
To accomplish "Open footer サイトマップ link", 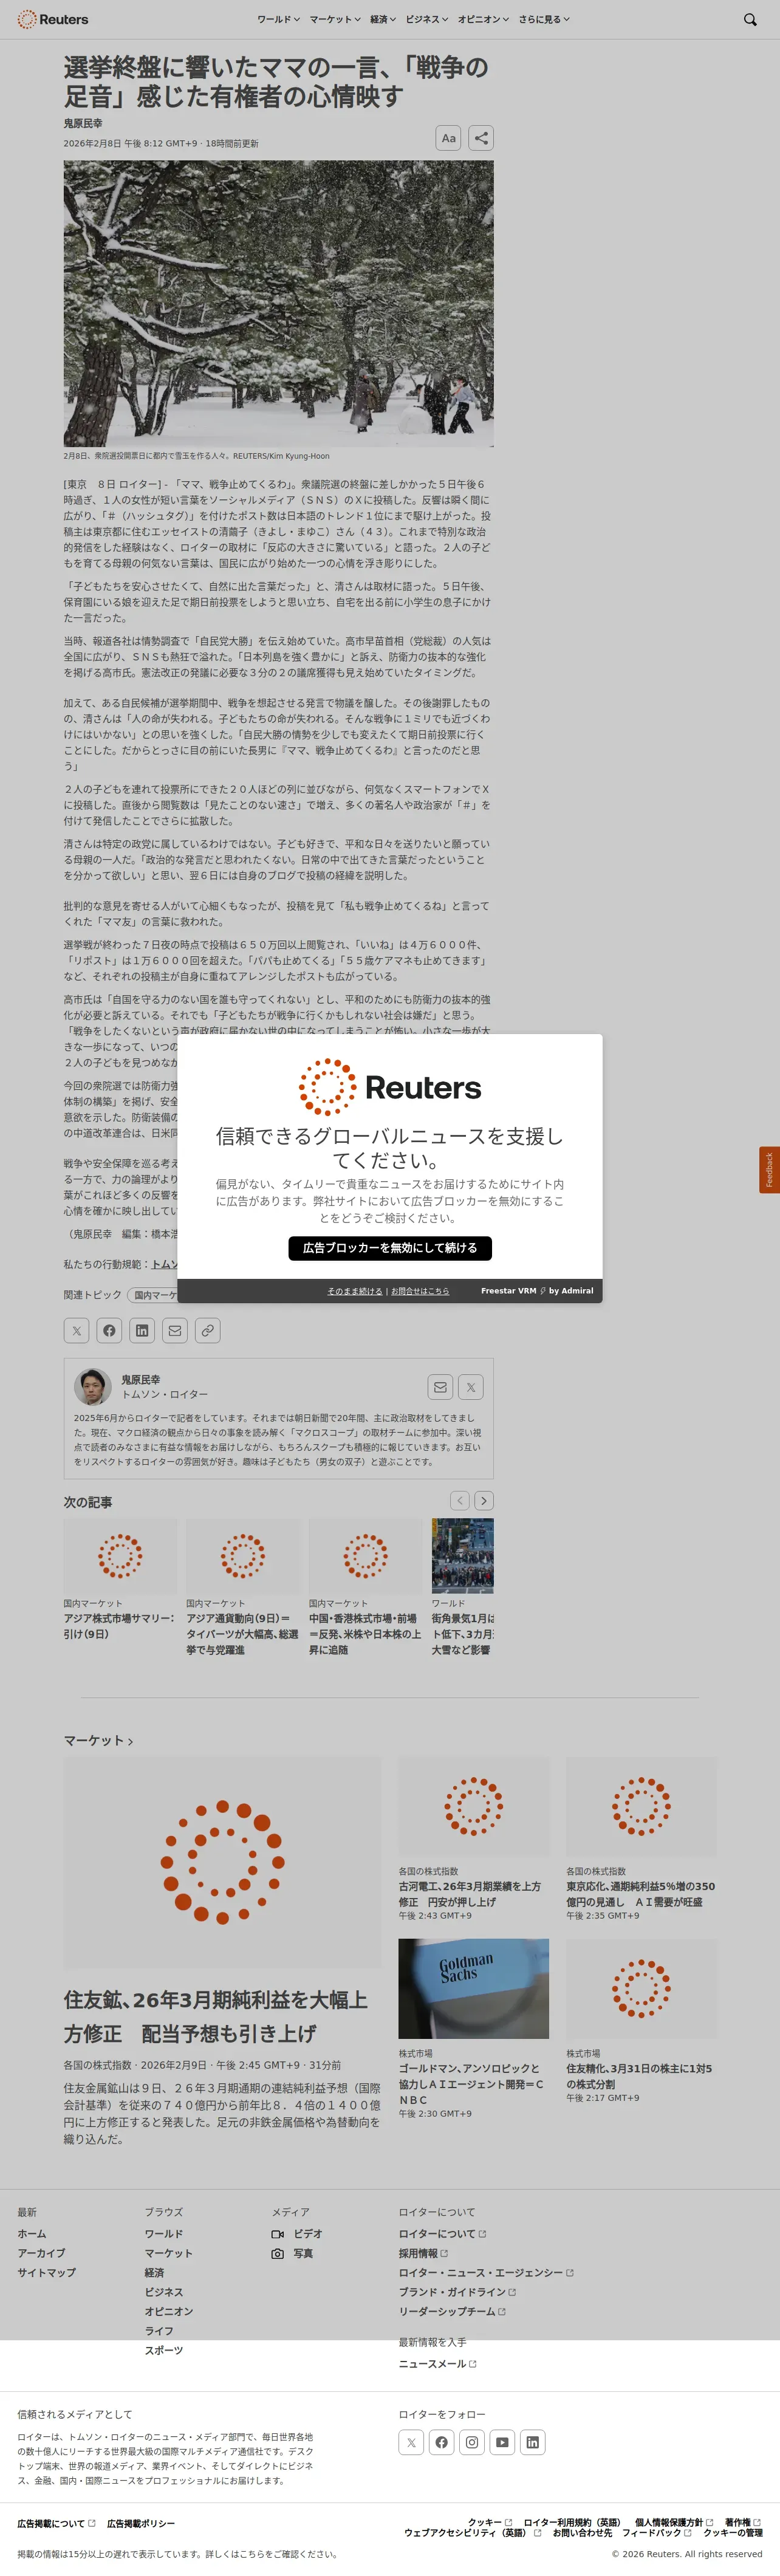I will [x=46, y=2272].
